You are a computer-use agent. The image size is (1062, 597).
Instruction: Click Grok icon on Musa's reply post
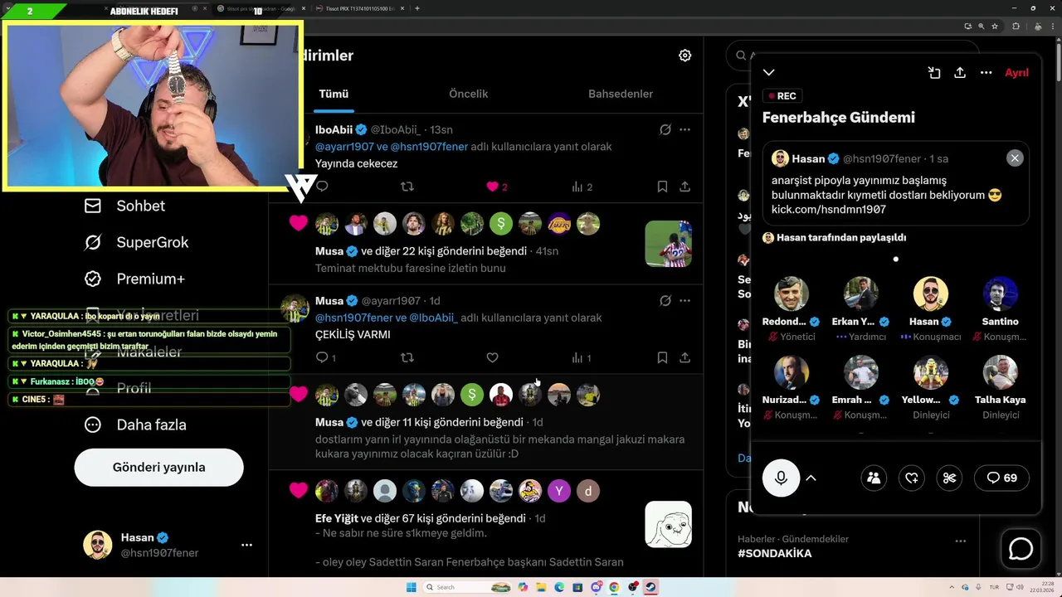coord(665,300)
